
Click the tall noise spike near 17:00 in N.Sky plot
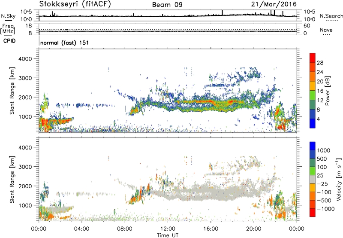coord(222,13)
